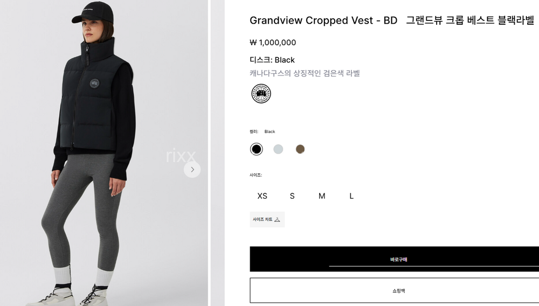Select size S
The width and height of the screenshot is (539, 306).
(292, 196)
